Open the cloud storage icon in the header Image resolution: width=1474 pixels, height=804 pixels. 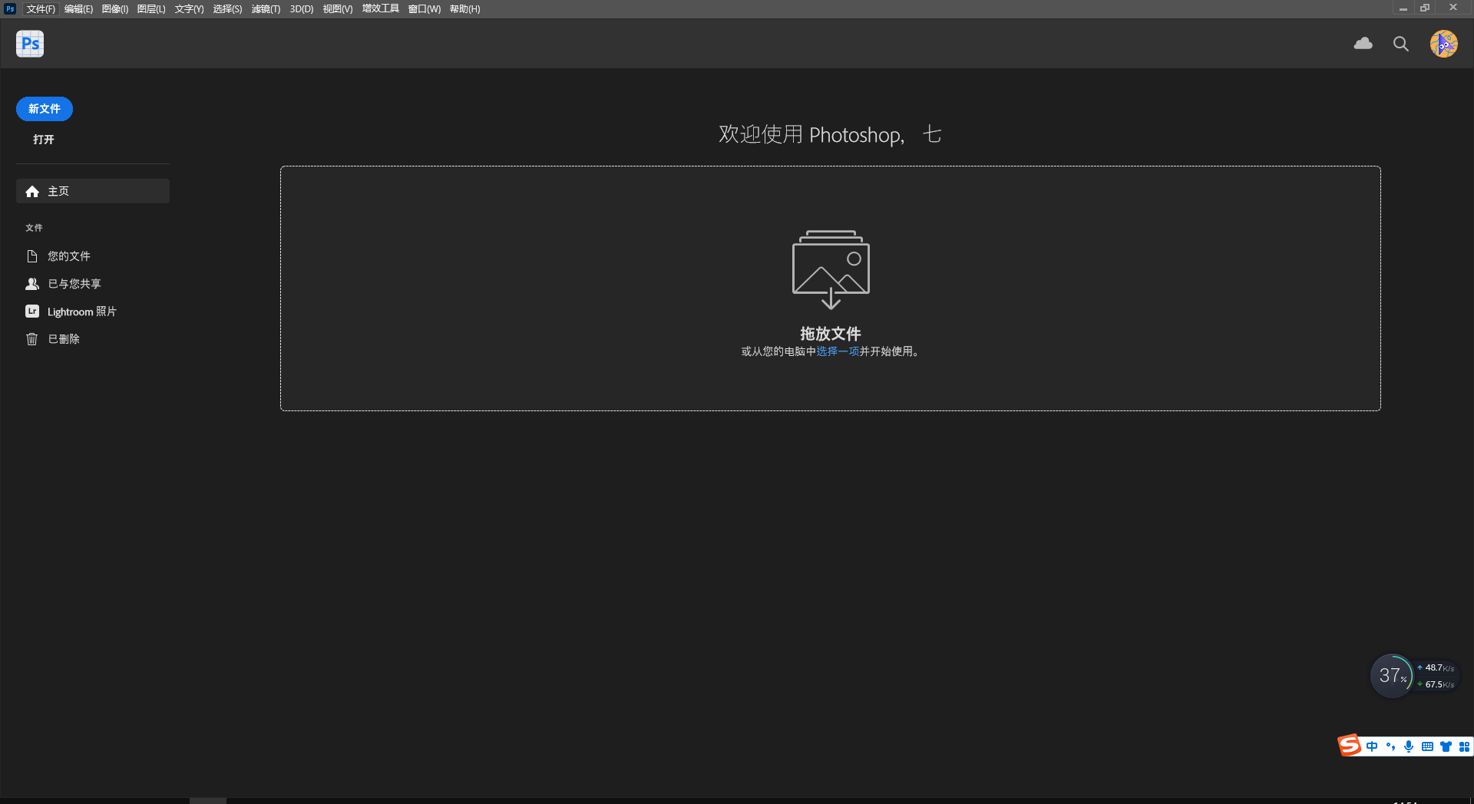(1363, 44)
